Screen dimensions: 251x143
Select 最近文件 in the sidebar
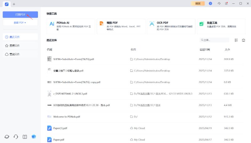pos(20,37)
